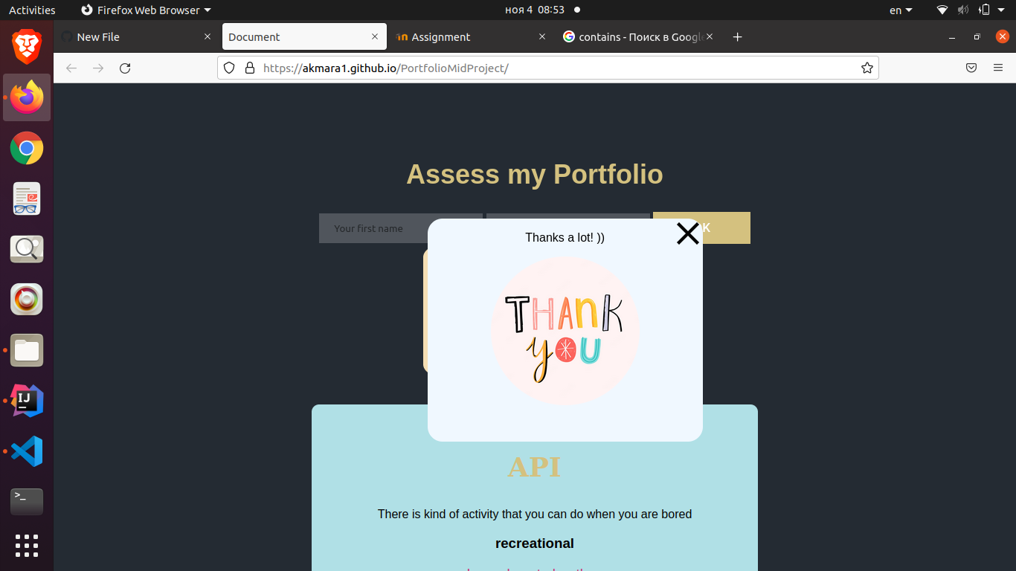Start the Terminal from the dock
Viewport: 1016px width, 571px height.
[26, 502]
